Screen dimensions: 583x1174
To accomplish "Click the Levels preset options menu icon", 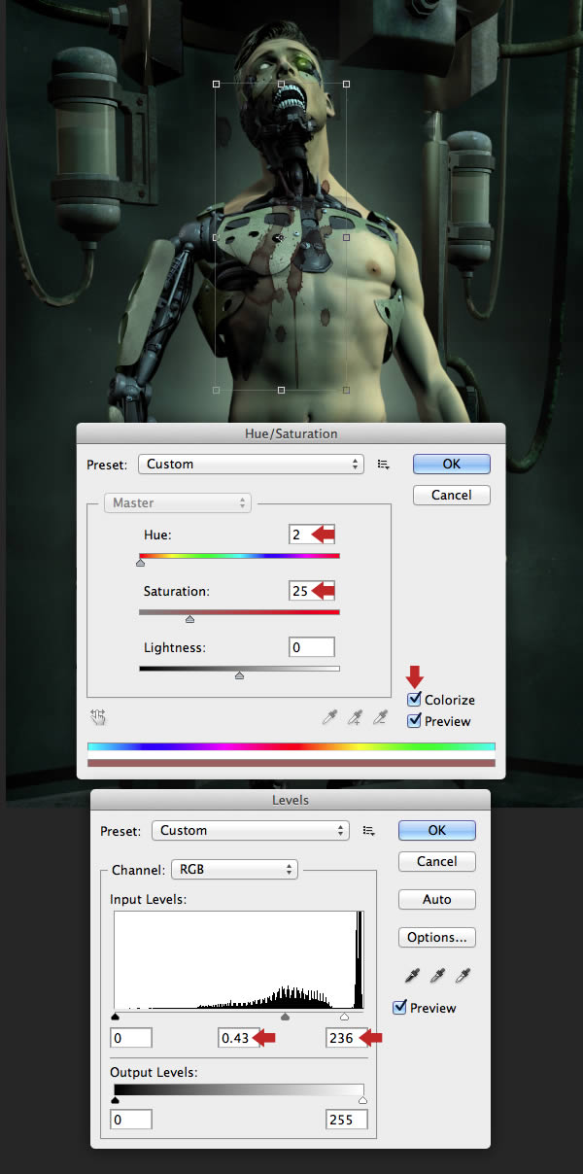I will pos(369,831).
